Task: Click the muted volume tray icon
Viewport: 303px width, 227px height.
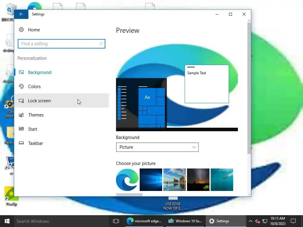Action: 258,221
